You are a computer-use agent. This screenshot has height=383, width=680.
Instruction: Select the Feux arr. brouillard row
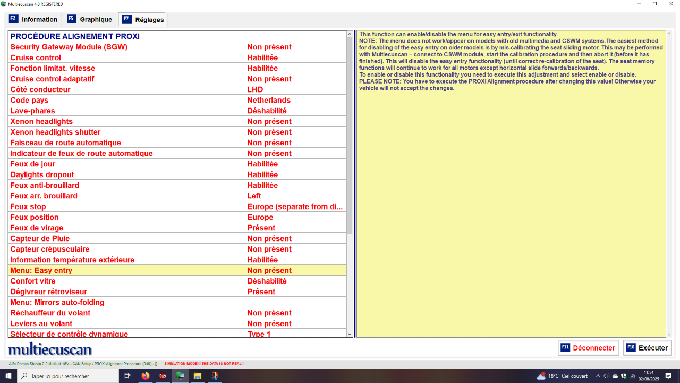pyautogui.click(x=177, y=196)
